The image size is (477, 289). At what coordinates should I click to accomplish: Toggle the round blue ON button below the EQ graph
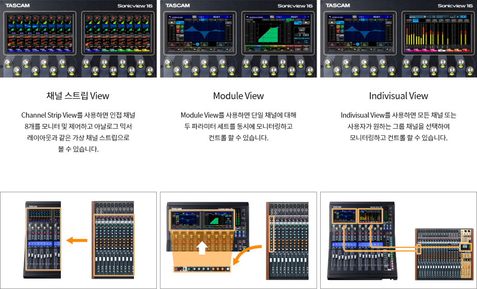198,44
